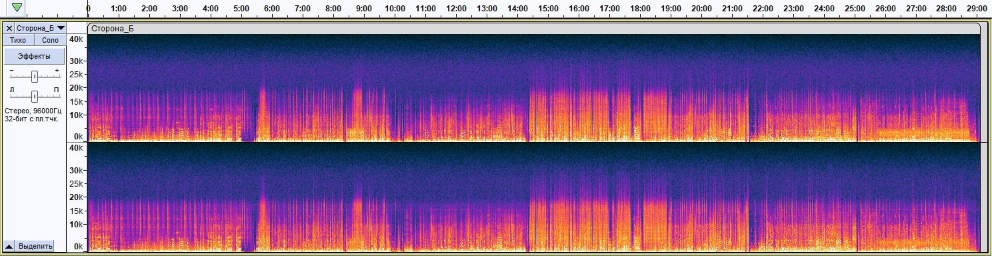Image resolution: width=992 pixels, height=256 pixels.
Task: Click the 40k label on upper channel scale
Action: pyautogui.click(x=76, y=40)
